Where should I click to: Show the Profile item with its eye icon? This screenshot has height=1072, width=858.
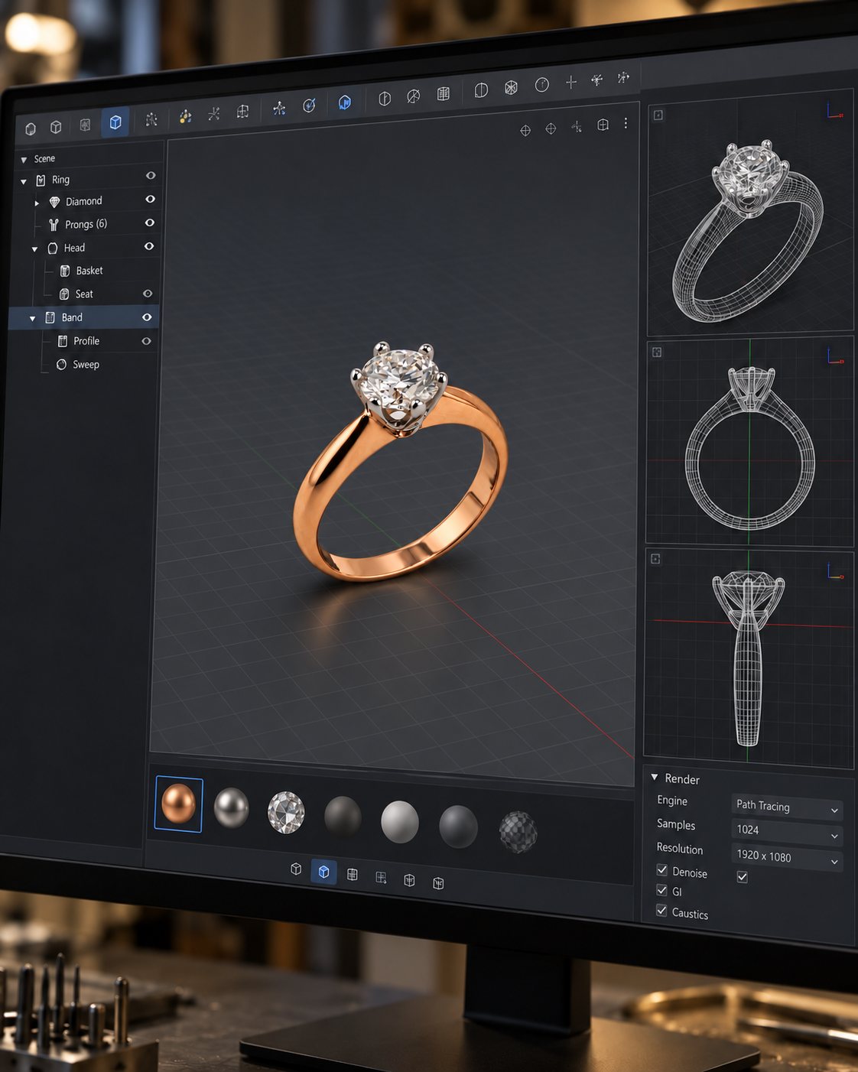click(x=146, y=341)
